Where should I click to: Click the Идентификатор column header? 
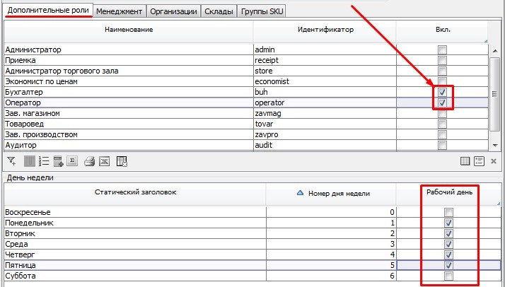[x=324, y=30]
